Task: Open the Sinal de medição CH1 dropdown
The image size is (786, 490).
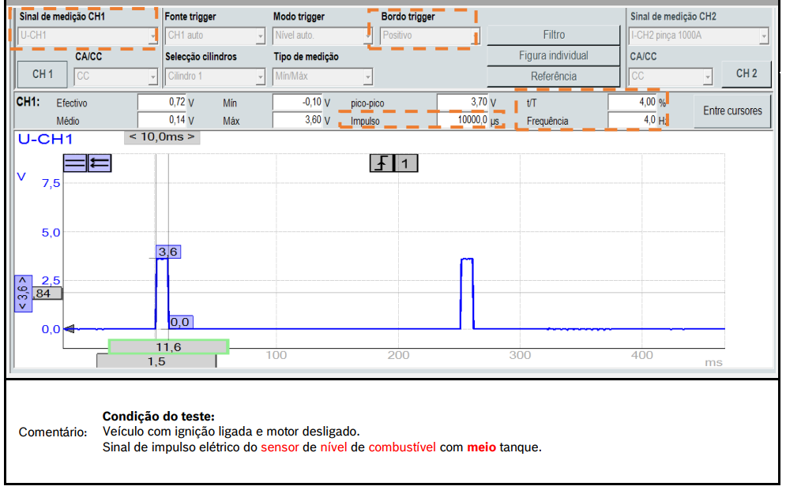Action: pyautogui.click(x=87, y=36)
